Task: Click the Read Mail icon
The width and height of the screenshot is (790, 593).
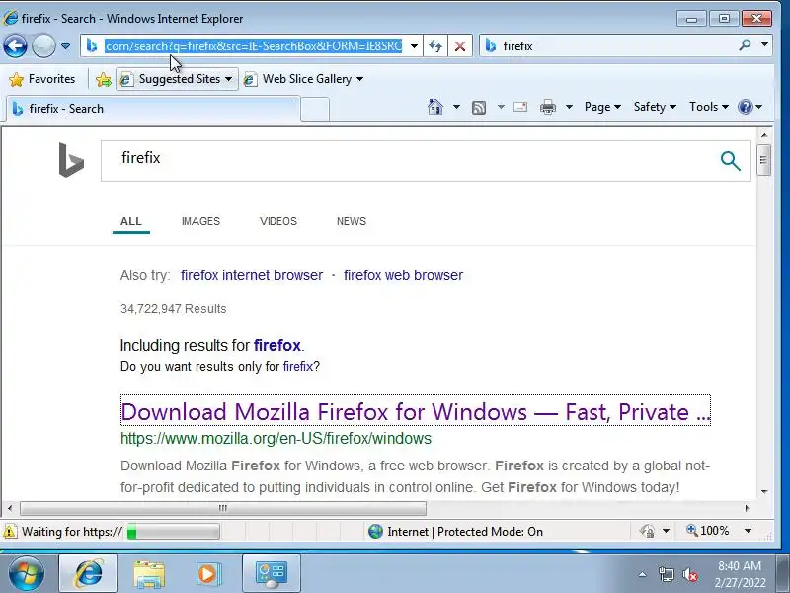Action: (x=520, y=107)
